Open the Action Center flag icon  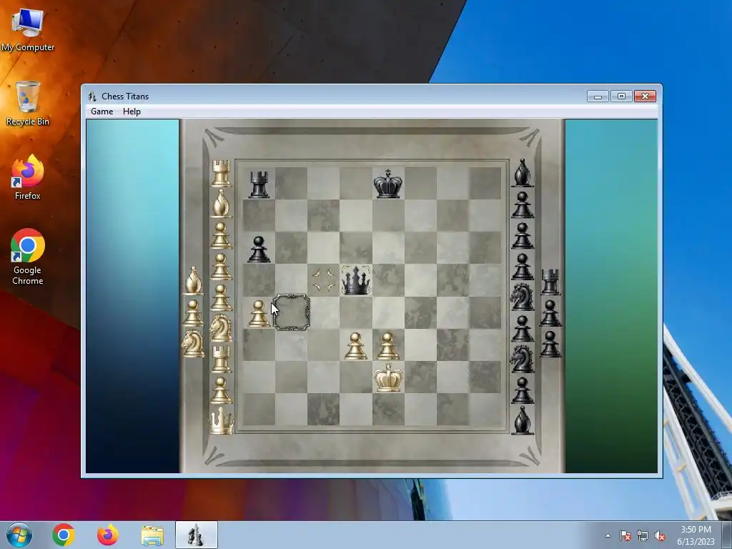pyautogui.click(x=625, y=535)
